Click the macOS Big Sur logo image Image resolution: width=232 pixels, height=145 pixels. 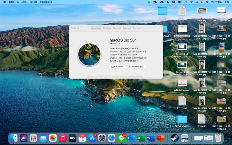[x=89, y=54]
